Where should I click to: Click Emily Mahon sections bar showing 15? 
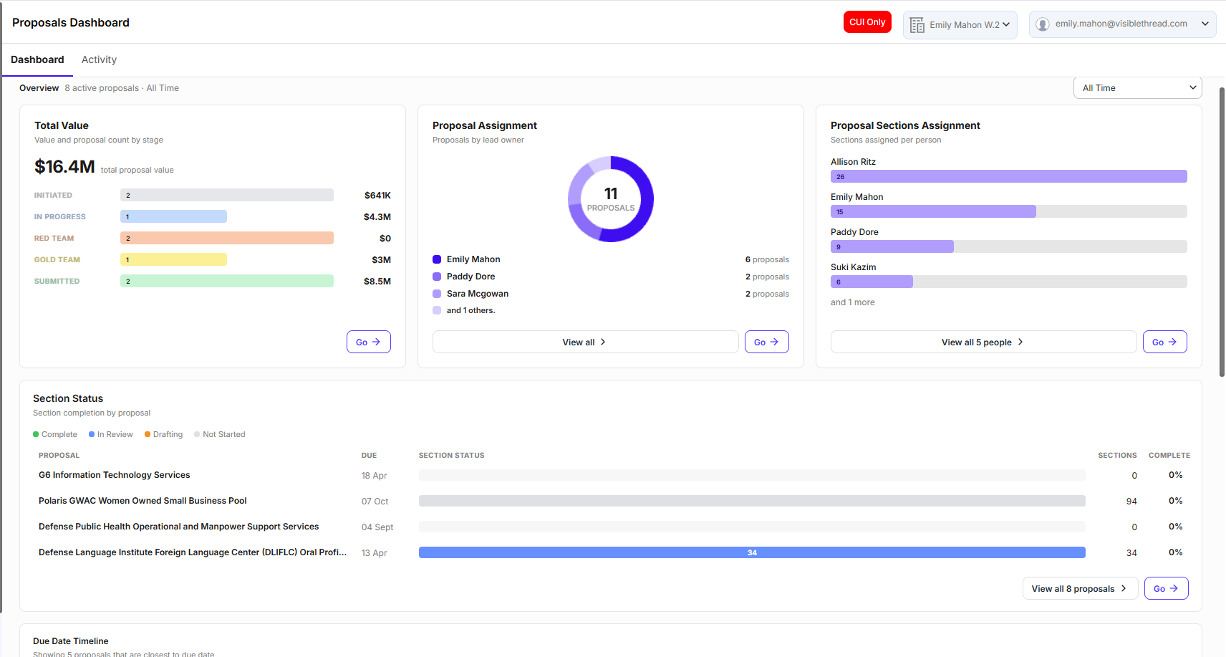click(x=933, y=211)
